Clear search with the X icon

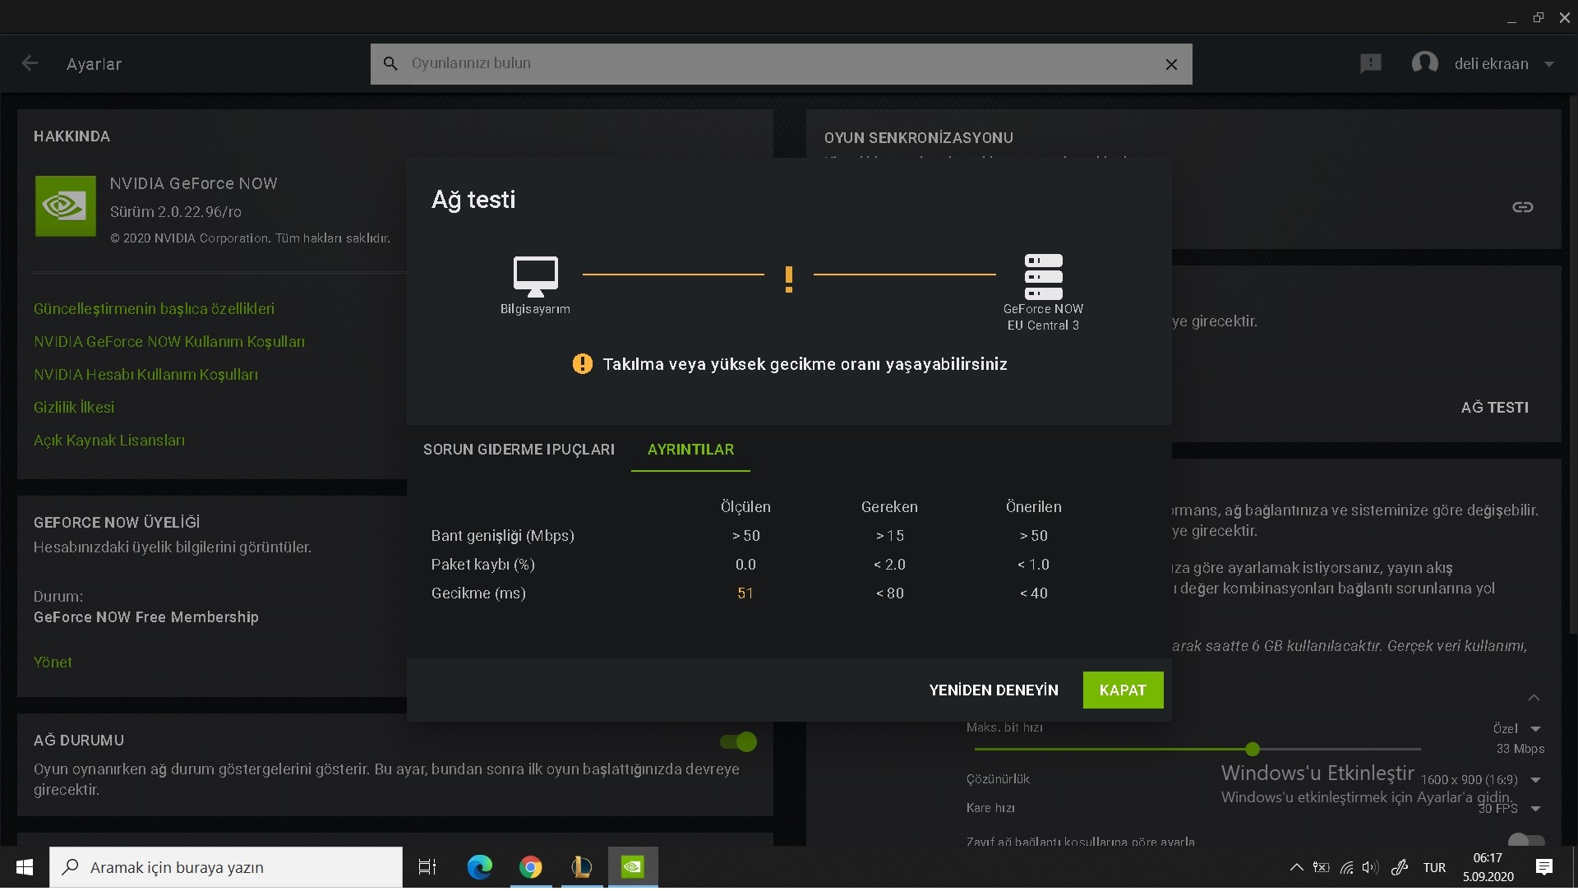point(1171,64)
